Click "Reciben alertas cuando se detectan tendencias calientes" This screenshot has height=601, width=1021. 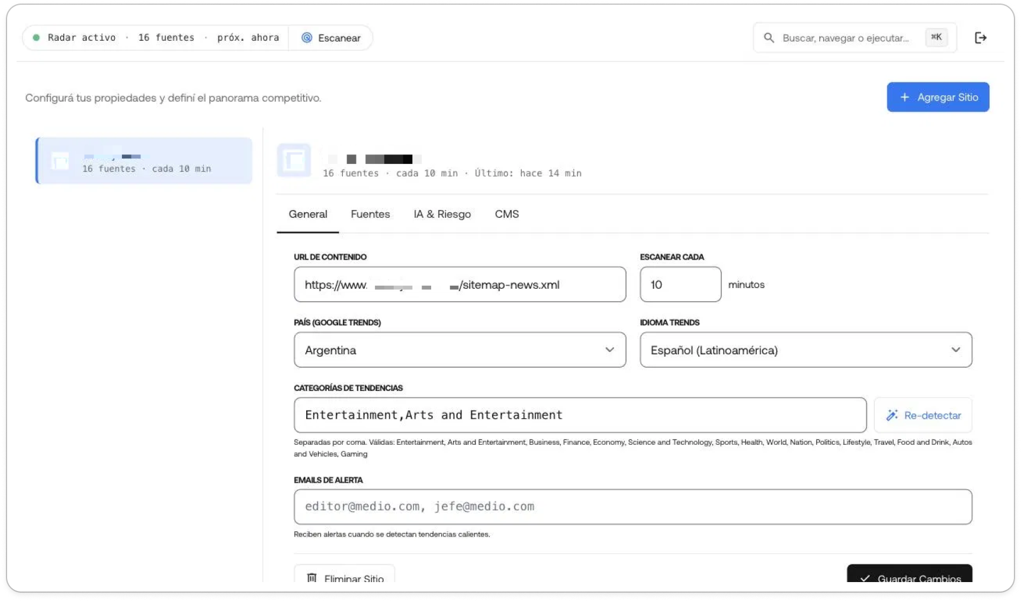tap(392, 535)
